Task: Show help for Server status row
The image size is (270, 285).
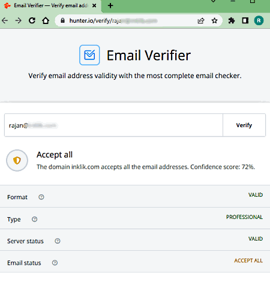Action: coord(58,241)
